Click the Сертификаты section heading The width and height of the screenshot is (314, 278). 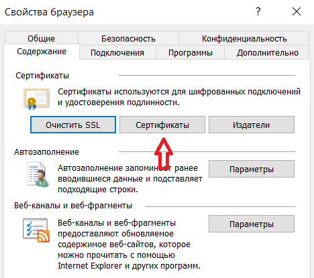coord(42,76)
